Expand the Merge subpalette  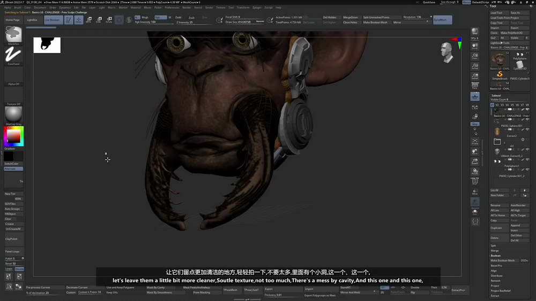point(494,251)
